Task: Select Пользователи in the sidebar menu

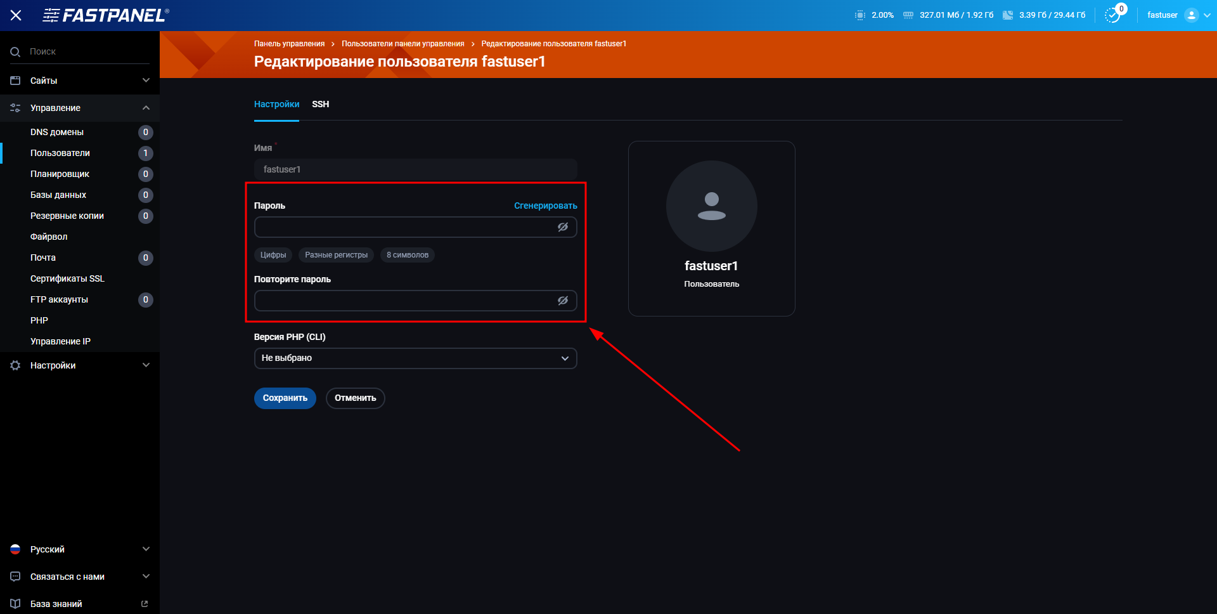Action: pos(60,153)
